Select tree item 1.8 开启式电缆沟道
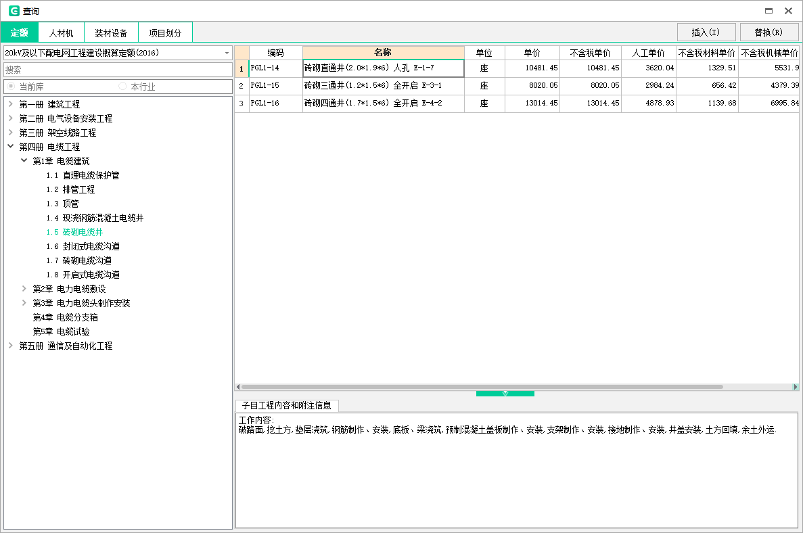The width and height of the screenshot is (803, 533). click(83, 275)
